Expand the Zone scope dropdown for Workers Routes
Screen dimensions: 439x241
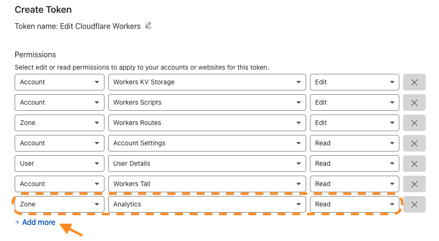(x=60, y=123)
